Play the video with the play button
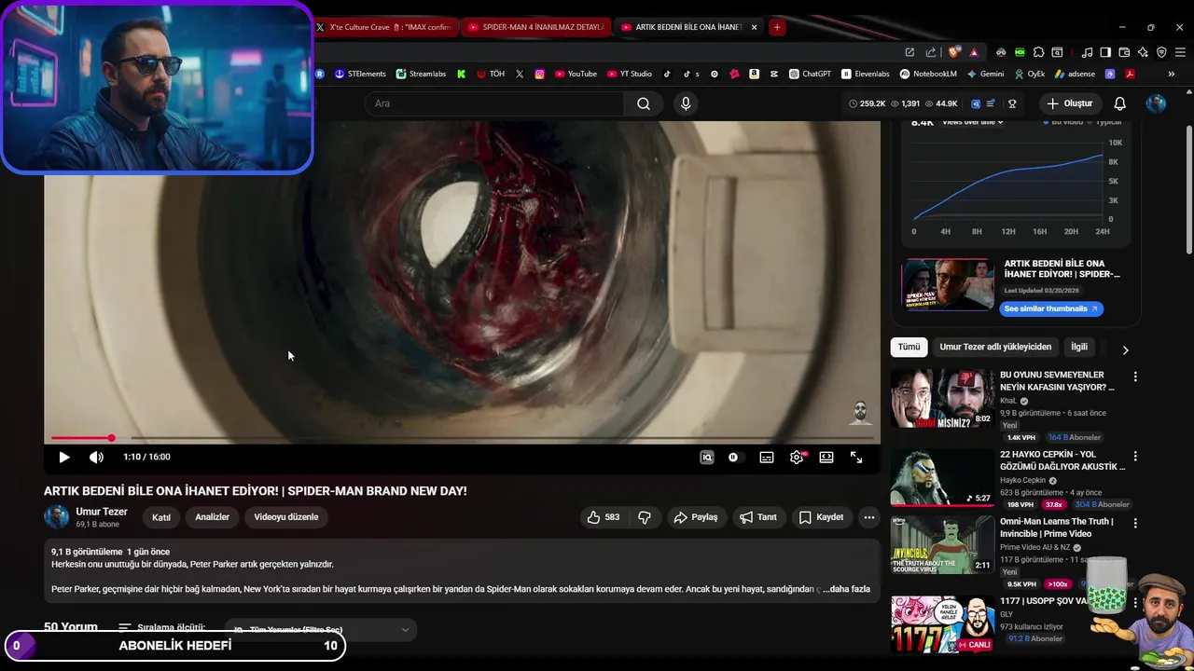 tap(63, 458)
